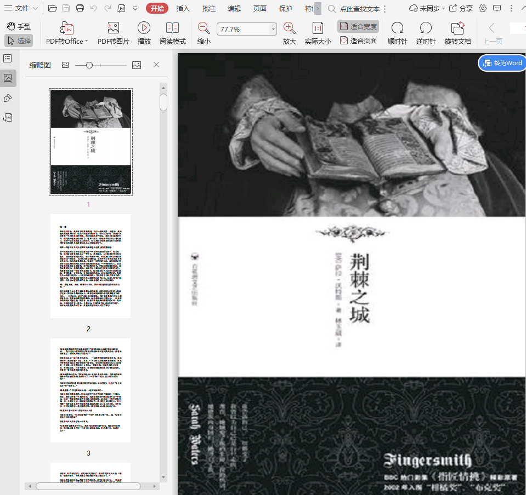Viewport: 526px width, 495px height.
Task: Click thumbnail panel scroll down arrow
Action: (x=163, y=477)
